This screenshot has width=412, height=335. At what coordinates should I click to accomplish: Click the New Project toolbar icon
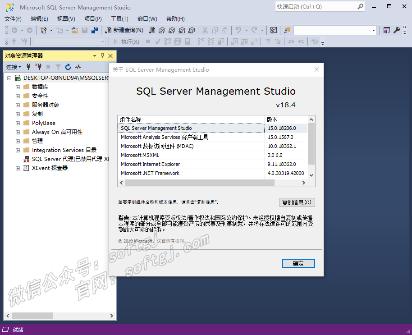point(44,30)
